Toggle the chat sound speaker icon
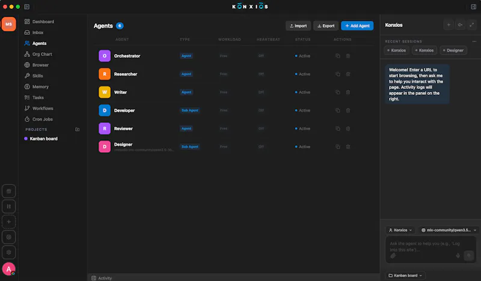Image resolution: width=481 pixels, height=281 pixels. click(460, 25)
